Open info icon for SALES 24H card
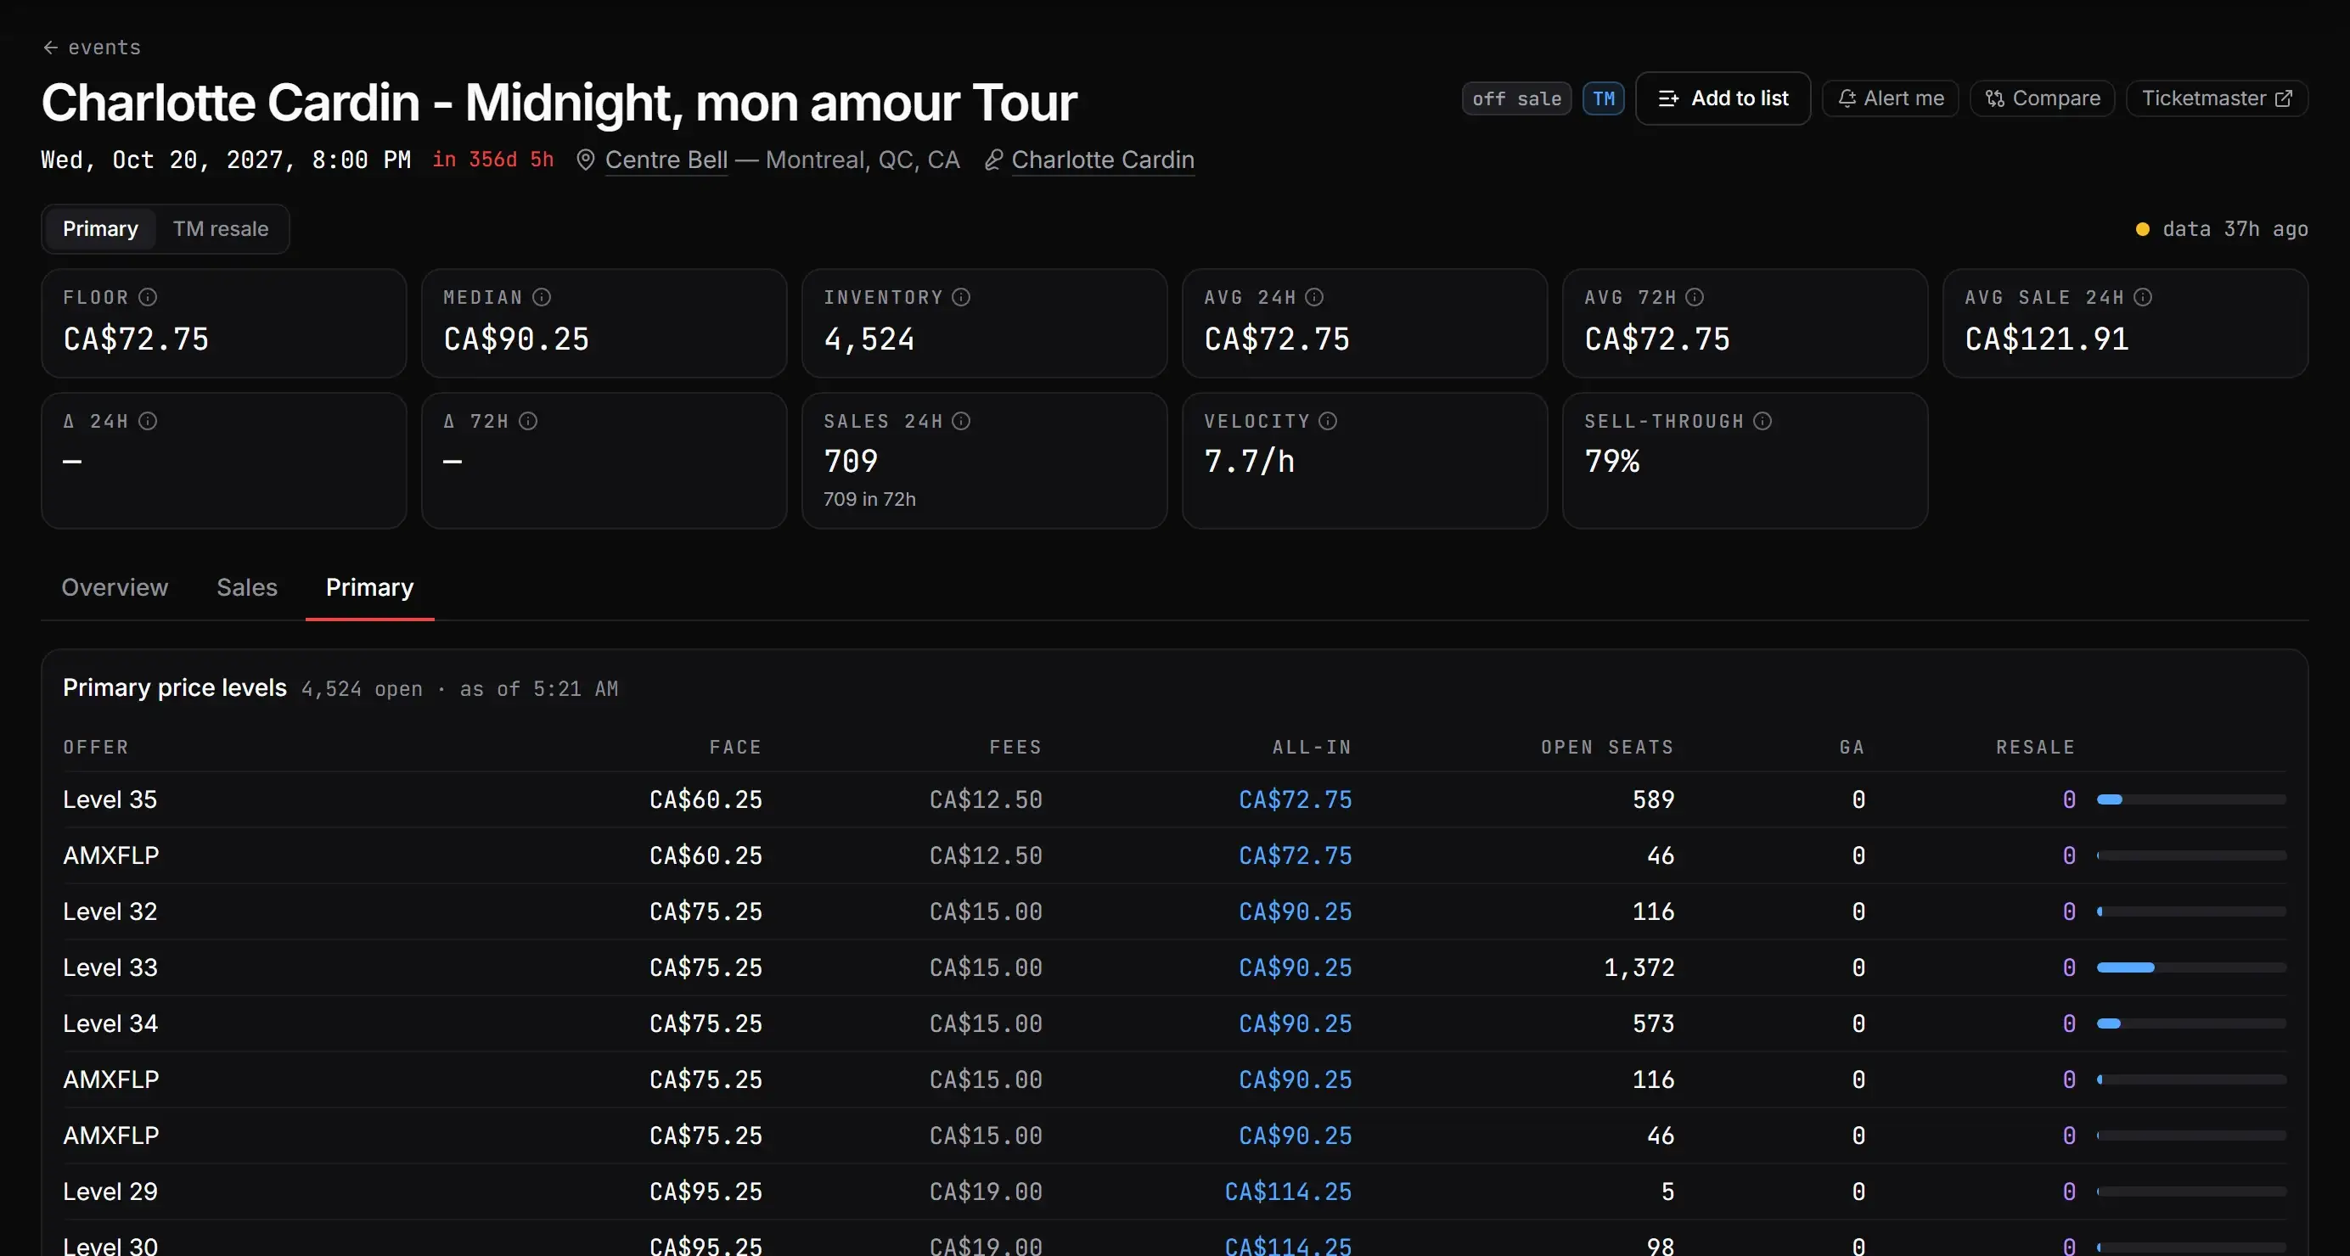 pyautogui.click(x=960, y=422)
